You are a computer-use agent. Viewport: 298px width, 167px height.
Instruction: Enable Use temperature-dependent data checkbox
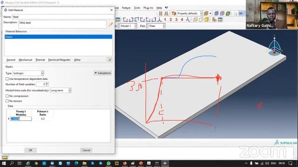[7, 79]
